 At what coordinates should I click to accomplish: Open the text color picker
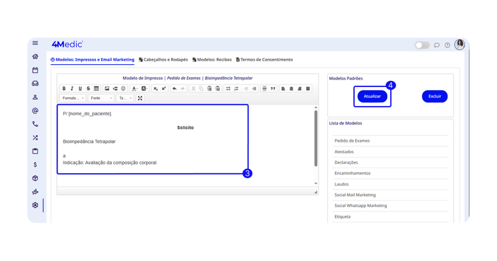click(135, 88)
